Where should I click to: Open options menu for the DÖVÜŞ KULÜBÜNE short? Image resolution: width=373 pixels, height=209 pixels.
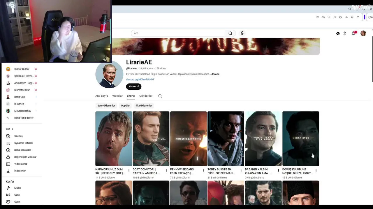[x=316, y=171]
